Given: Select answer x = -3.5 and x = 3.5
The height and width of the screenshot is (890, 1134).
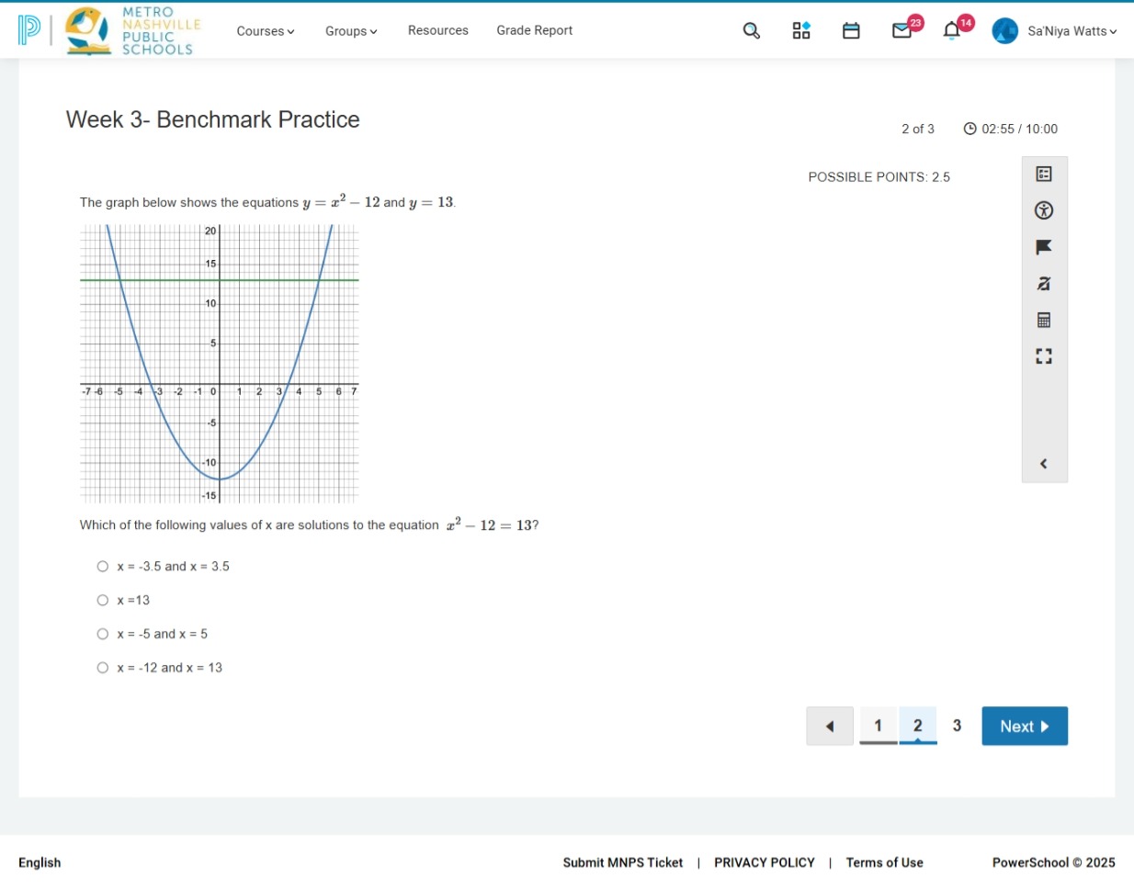Looking at the screenshot, I should click(103, 567).
